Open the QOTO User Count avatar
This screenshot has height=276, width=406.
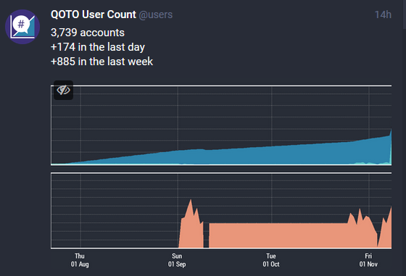point(22,27)
